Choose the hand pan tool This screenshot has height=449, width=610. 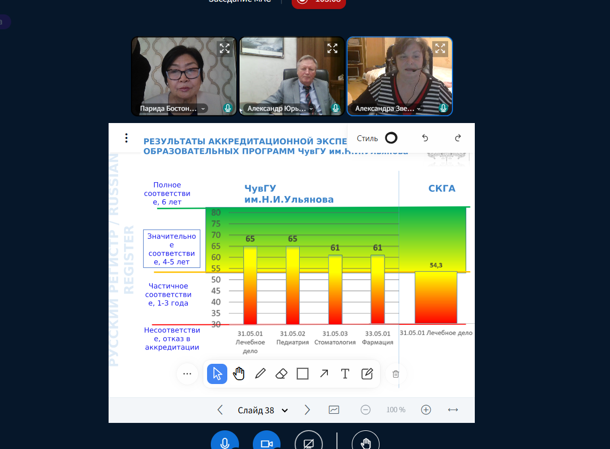238,374
